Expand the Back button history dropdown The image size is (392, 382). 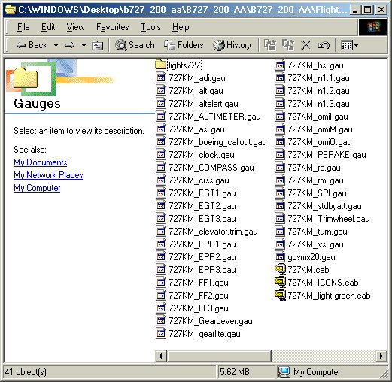pyautogui.click(x=56, y=45)
